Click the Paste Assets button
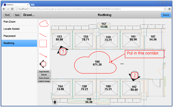This screenshot has height=107, width=173. [x=44, y=78]
